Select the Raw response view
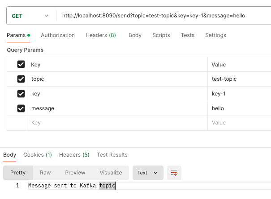This screenshot has width=271, height=199. click(x=45, y=173)
